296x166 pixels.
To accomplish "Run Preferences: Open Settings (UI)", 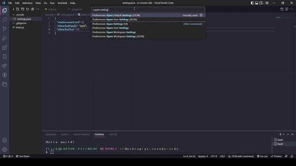I will coord(148,24).
